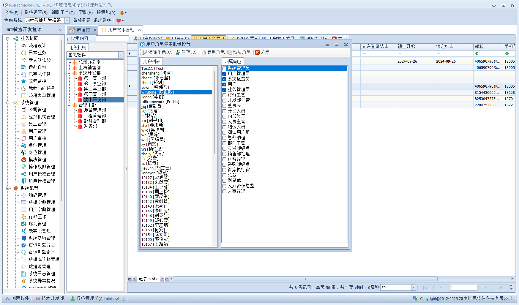519x305 pixels.
Task: Open 流程设计 from the sidebar icon
Action: point(24,46)
